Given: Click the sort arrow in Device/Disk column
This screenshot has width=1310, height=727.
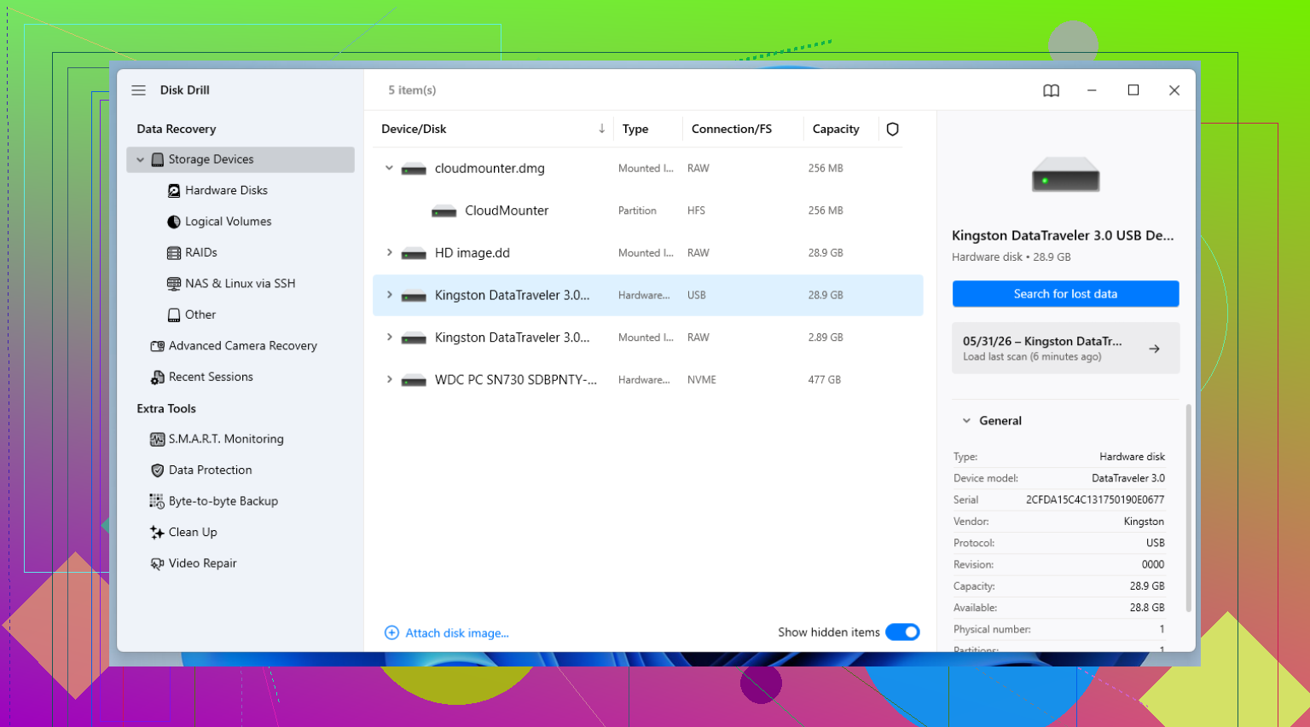Looking at the screenshot, I should coord(601,129).
